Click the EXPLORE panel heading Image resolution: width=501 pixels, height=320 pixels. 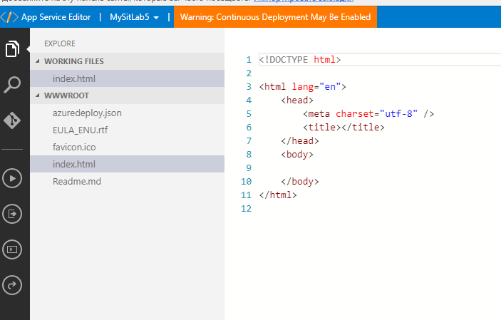tap(60, 43)
